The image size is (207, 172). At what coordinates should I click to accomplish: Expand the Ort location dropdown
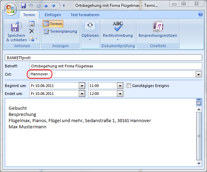pyautogui.click(x=198, y=74)
